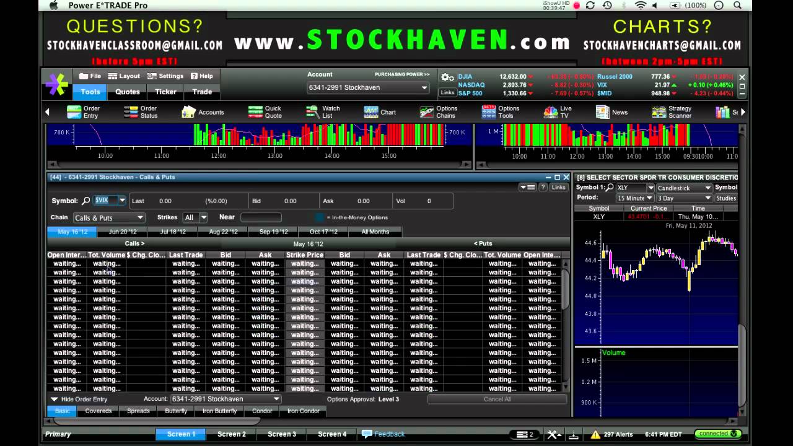This screenshot has width=793, height=446.
Task: Switch to Screen 4
Action: pos(332,434)
